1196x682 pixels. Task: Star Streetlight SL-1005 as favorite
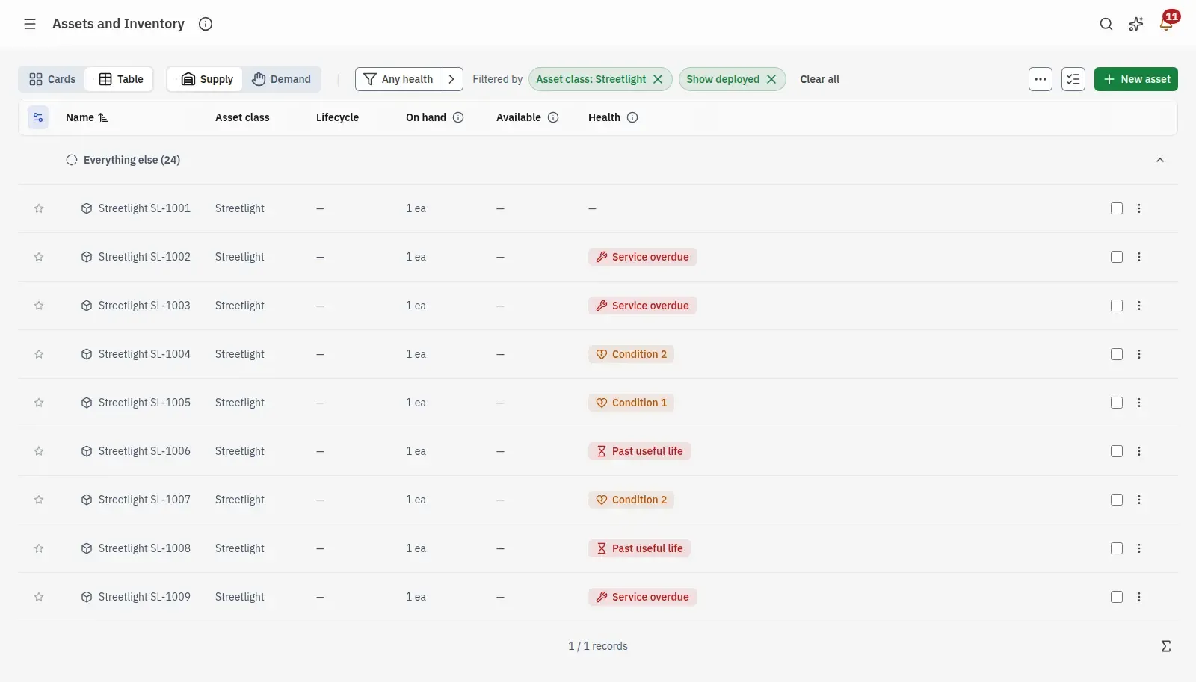[x=39, y=403]
